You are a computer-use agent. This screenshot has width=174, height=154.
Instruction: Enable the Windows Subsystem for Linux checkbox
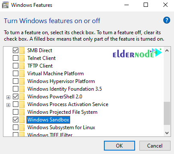click(x=15, y=127)
